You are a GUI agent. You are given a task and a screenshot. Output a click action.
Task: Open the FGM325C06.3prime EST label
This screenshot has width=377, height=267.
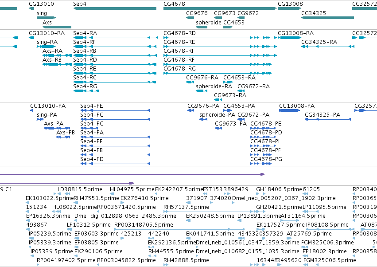coord(327,243)
